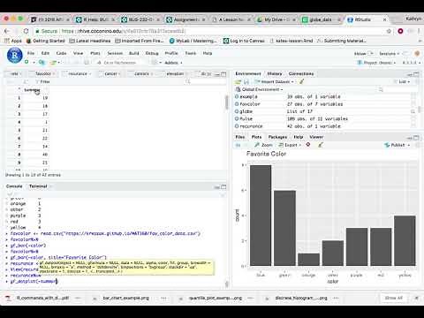
Task: Click the magnifier icon on the globe row
Action: tap(413, 111)
